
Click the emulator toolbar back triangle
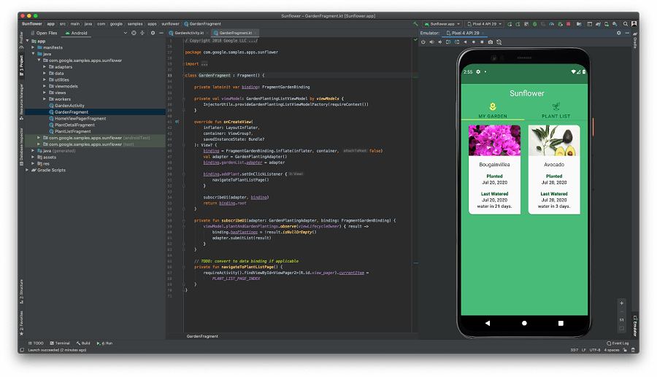(465, 42)
